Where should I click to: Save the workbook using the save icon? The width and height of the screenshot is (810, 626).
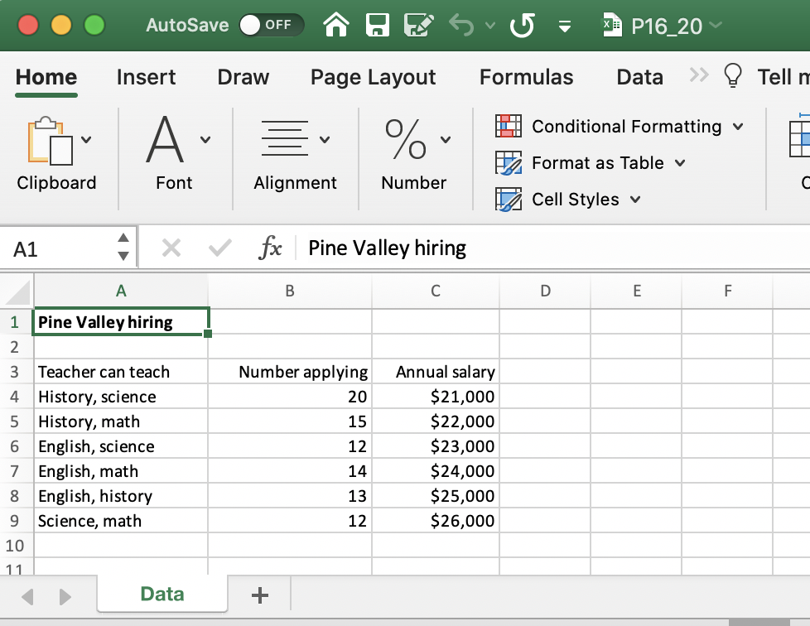click(x=377, y=26)
